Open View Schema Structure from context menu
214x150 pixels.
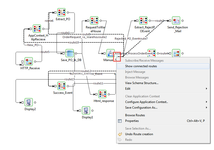pyautogui.click(x=142, y=83)
